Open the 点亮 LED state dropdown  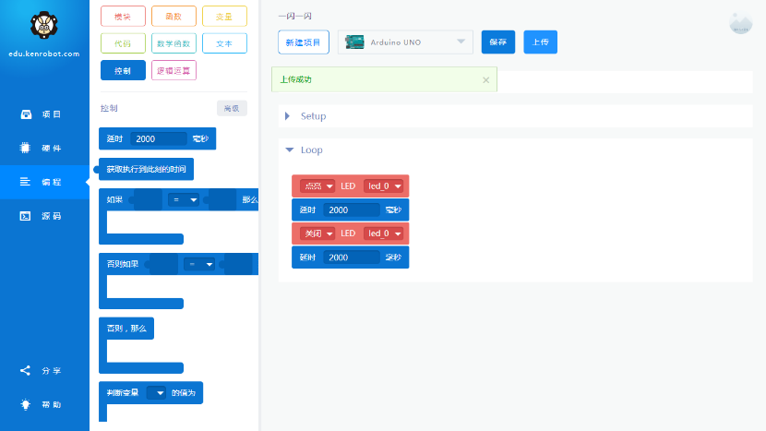[x=317, y=186]
